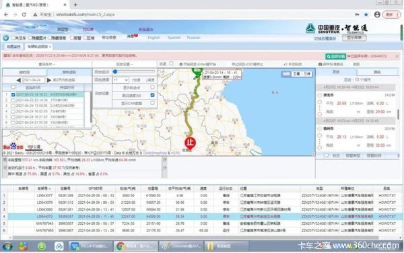Select the 按时间 query tab

25,72
